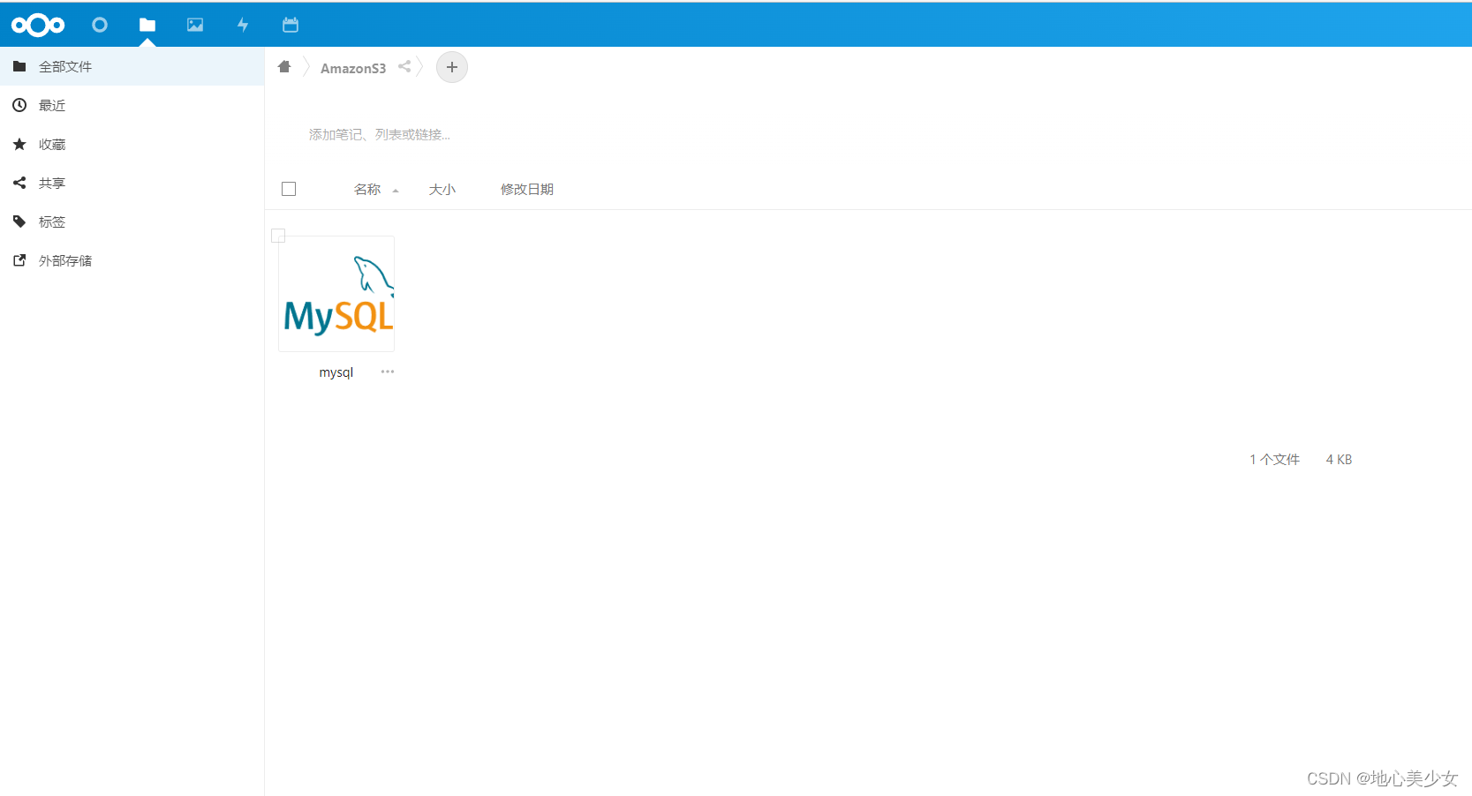Open the Files app icon
Screen dimensions: 1472x796
147,25
